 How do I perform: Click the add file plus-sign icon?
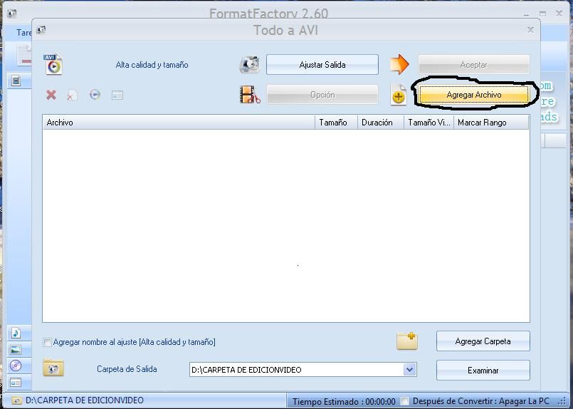click(x=399, y=95)
